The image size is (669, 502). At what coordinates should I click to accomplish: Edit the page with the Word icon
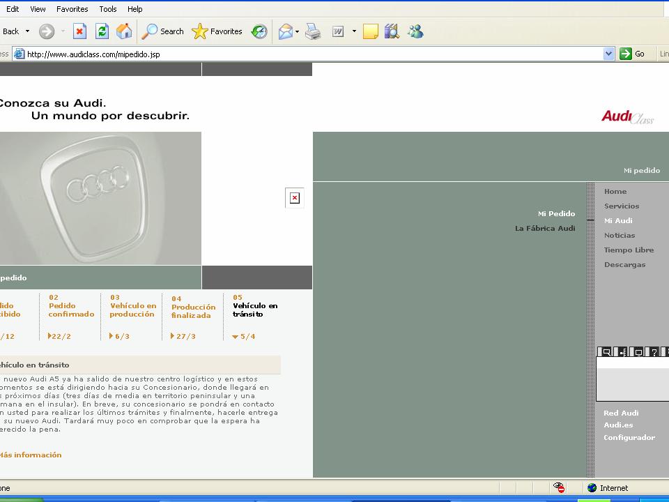coord(338,31)
